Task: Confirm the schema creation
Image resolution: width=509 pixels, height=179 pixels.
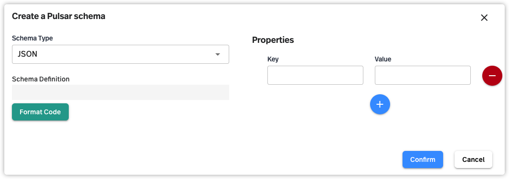Action: (423, 159)
